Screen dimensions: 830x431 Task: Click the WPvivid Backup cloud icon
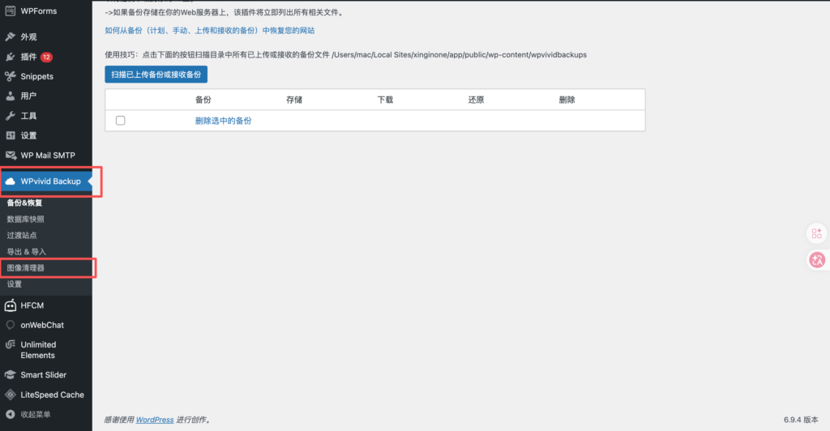pos(10,181)
